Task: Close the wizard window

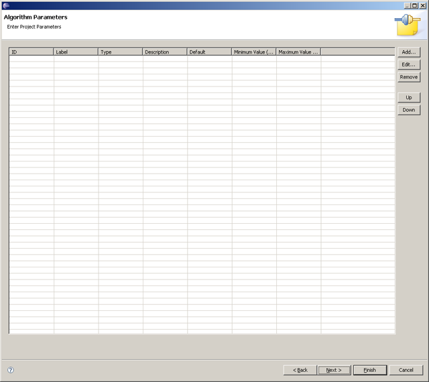Action: (x=422, y=5)
